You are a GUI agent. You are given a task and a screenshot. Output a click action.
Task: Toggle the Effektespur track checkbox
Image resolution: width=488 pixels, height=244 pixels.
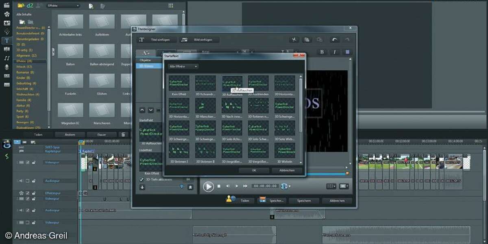pos(28,193)
